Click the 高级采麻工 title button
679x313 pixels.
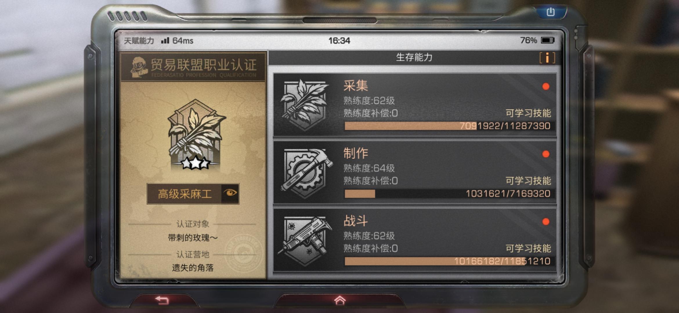click(x=185, y=194)
